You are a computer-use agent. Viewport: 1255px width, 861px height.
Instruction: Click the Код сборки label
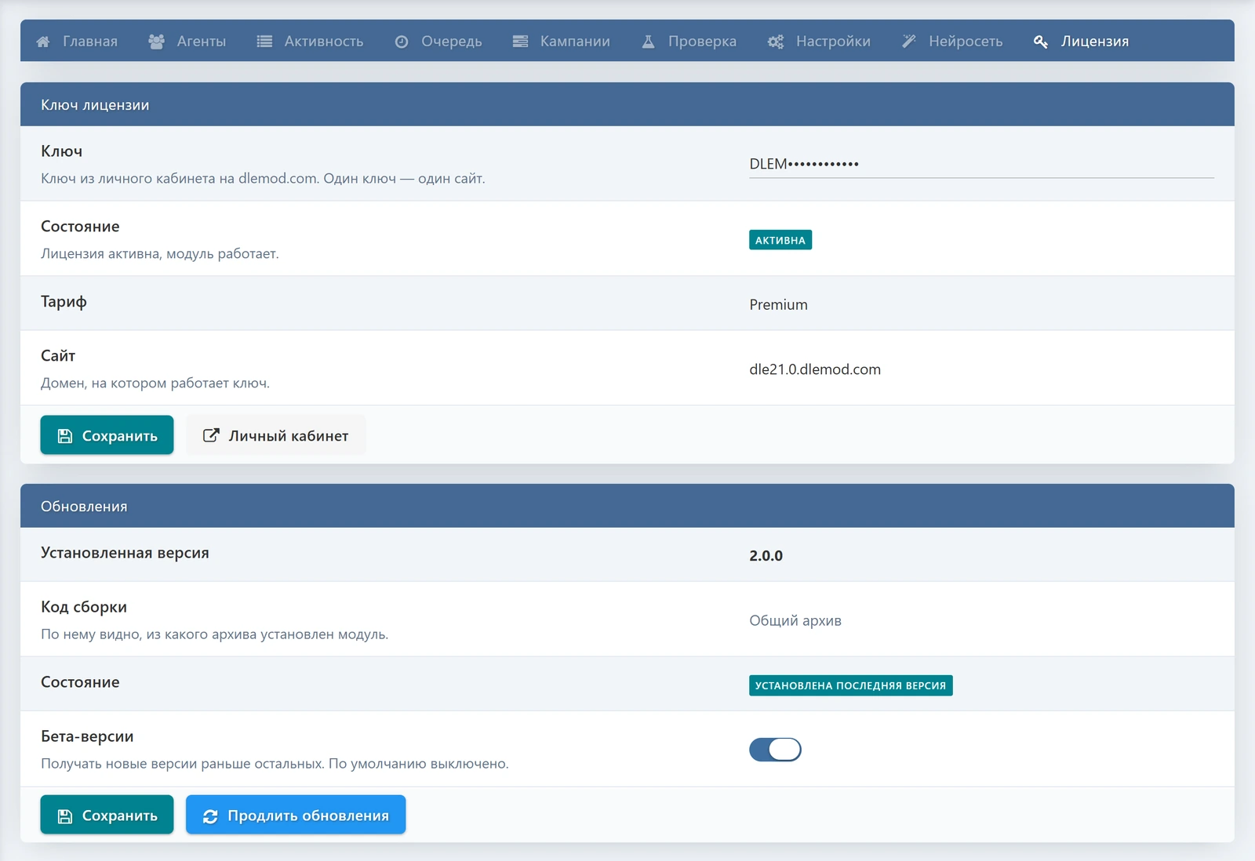pos(84,607)
